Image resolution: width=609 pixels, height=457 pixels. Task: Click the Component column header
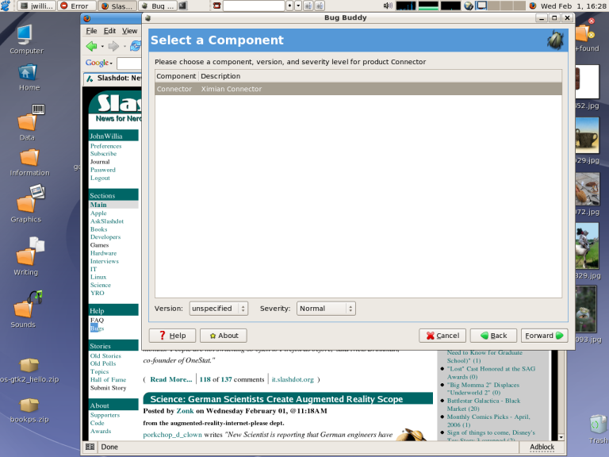click(x=176, y=76)
